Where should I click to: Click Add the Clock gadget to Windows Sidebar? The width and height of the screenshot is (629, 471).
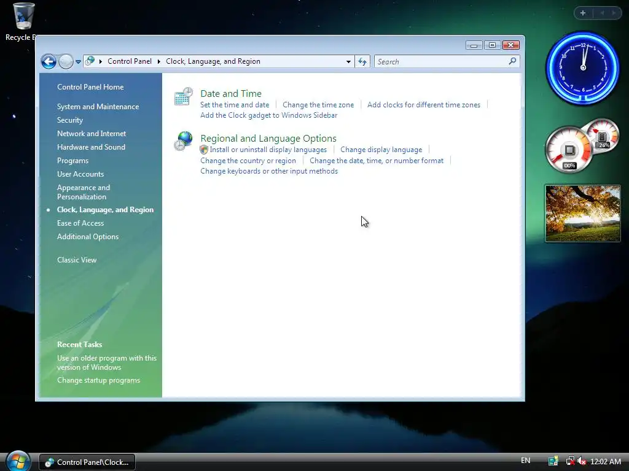[x=269, y=115]
